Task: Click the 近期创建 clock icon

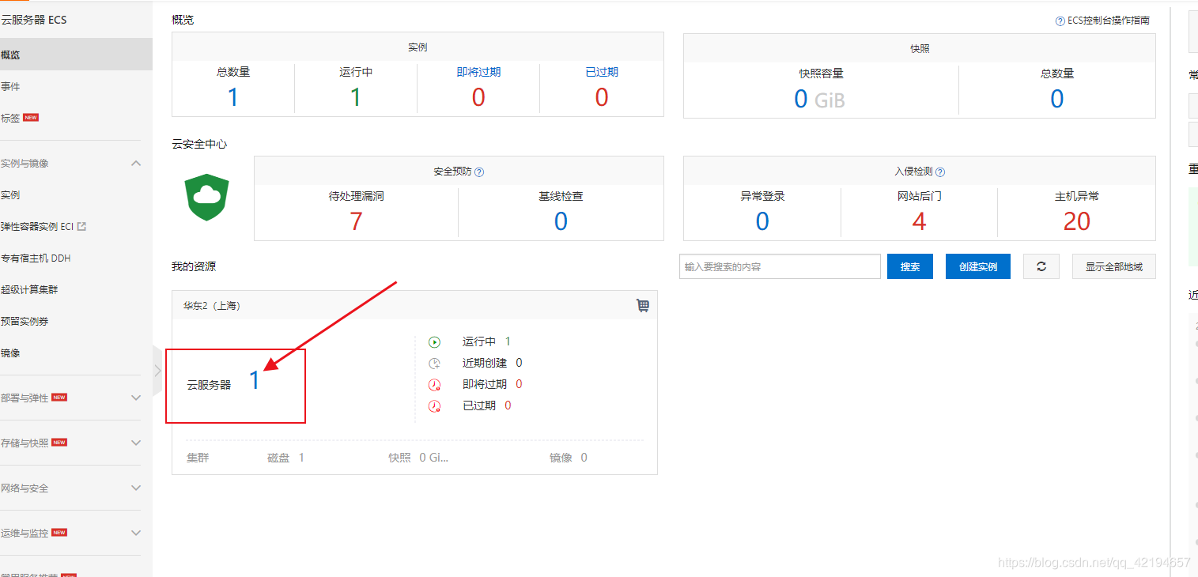Action: point(434,362)
